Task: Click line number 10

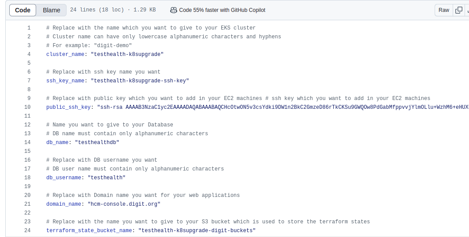Action: [x=28, y=107]
